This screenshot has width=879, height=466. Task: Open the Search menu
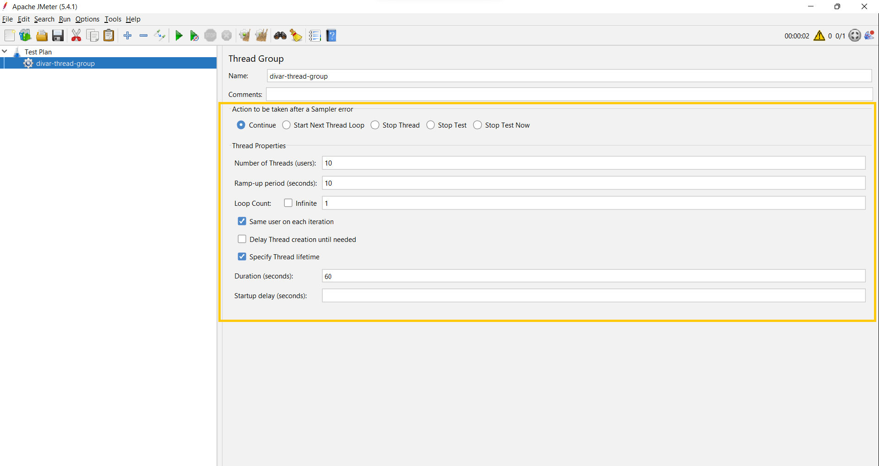(x=44, y=19)
